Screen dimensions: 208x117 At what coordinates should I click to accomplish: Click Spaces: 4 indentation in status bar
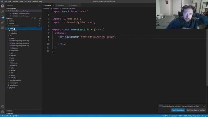(174, 116)
